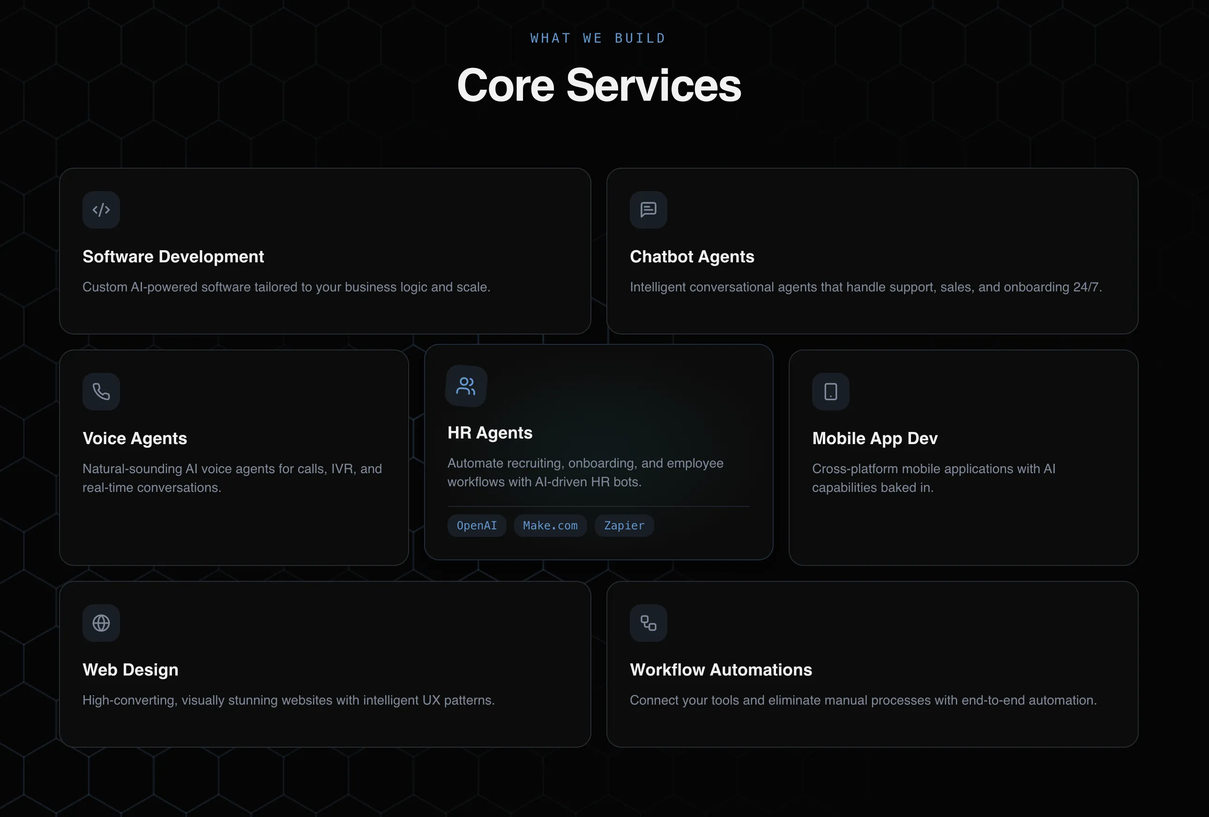Open the Mobile App Dev heading
Screen dimensions: 1209x817
[874, 438]
